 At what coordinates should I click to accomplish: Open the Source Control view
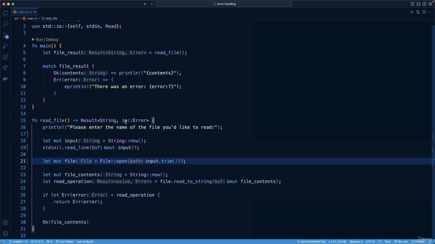tap(5, 35)
